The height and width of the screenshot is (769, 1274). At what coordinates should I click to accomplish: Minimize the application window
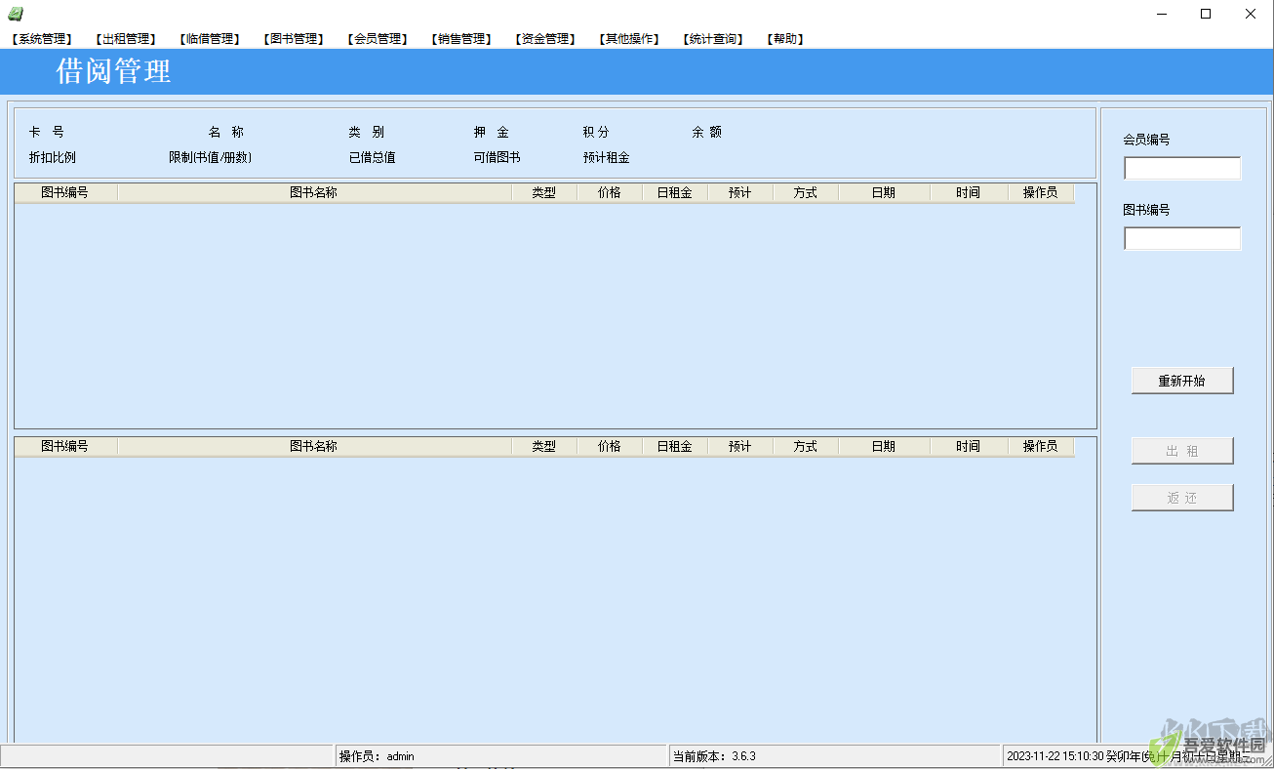(1162, 14)
